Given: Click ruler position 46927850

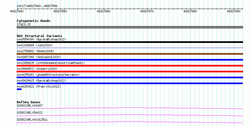Looking at the screenshot, I should [x=60, y=11].
